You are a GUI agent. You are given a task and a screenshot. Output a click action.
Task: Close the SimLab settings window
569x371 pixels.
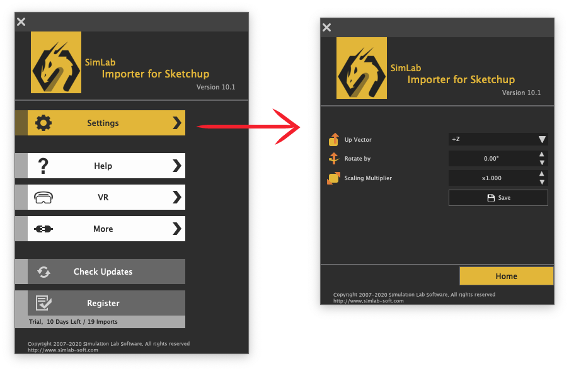pos(326,28)
